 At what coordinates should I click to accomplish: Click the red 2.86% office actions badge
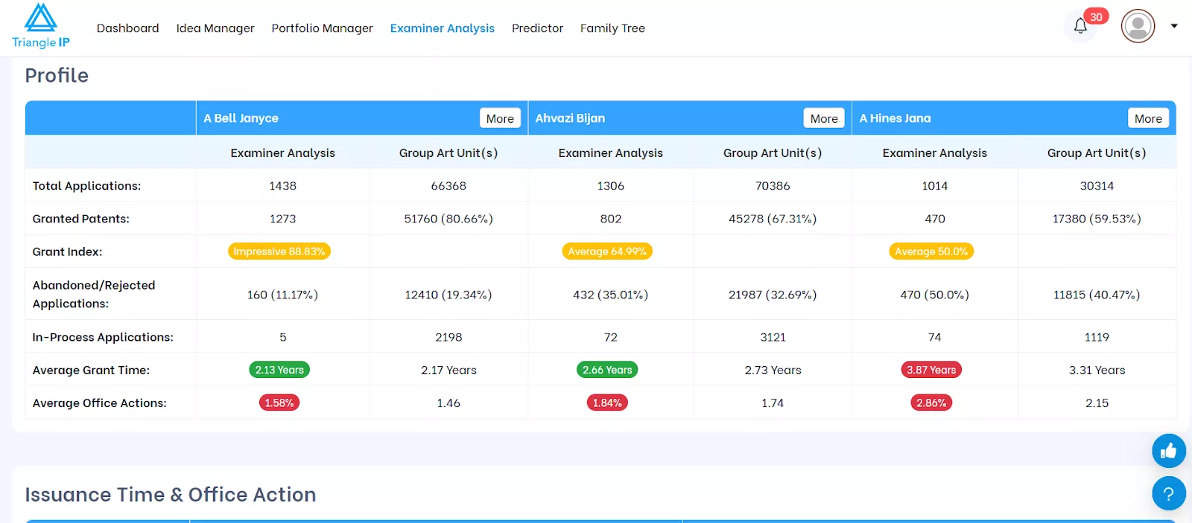(x=931, y=402)
